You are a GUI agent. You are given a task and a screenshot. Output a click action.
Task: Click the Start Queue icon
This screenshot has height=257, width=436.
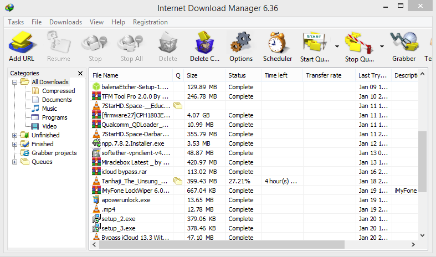[315, 43]
